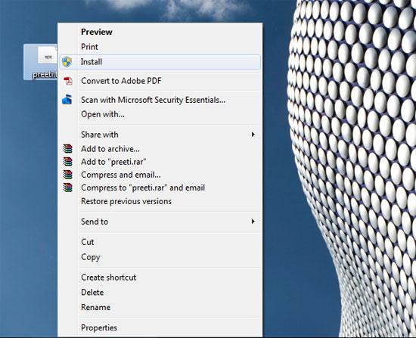416x338 pixels.
Task: Choose Open with... entry
Action: click(160, 114)
